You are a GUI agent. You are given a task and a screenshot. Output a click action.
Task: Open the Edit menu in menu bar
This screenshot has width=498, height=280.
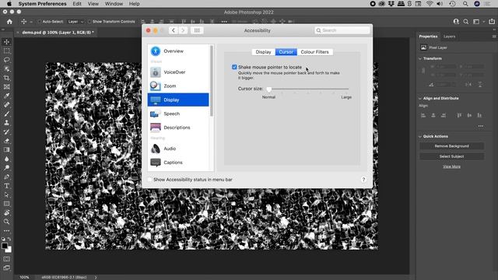[77, 4]
